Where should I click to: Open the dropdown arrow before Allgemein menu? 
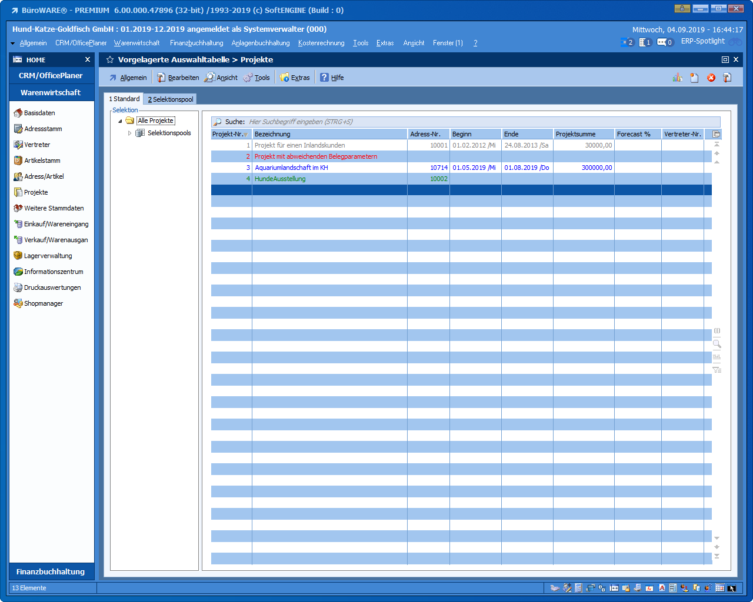(13, 44)
